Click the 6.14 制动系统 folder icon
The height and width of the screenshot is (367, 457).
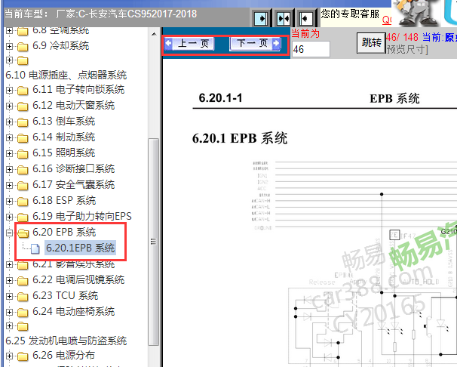[x=23, y=137]
